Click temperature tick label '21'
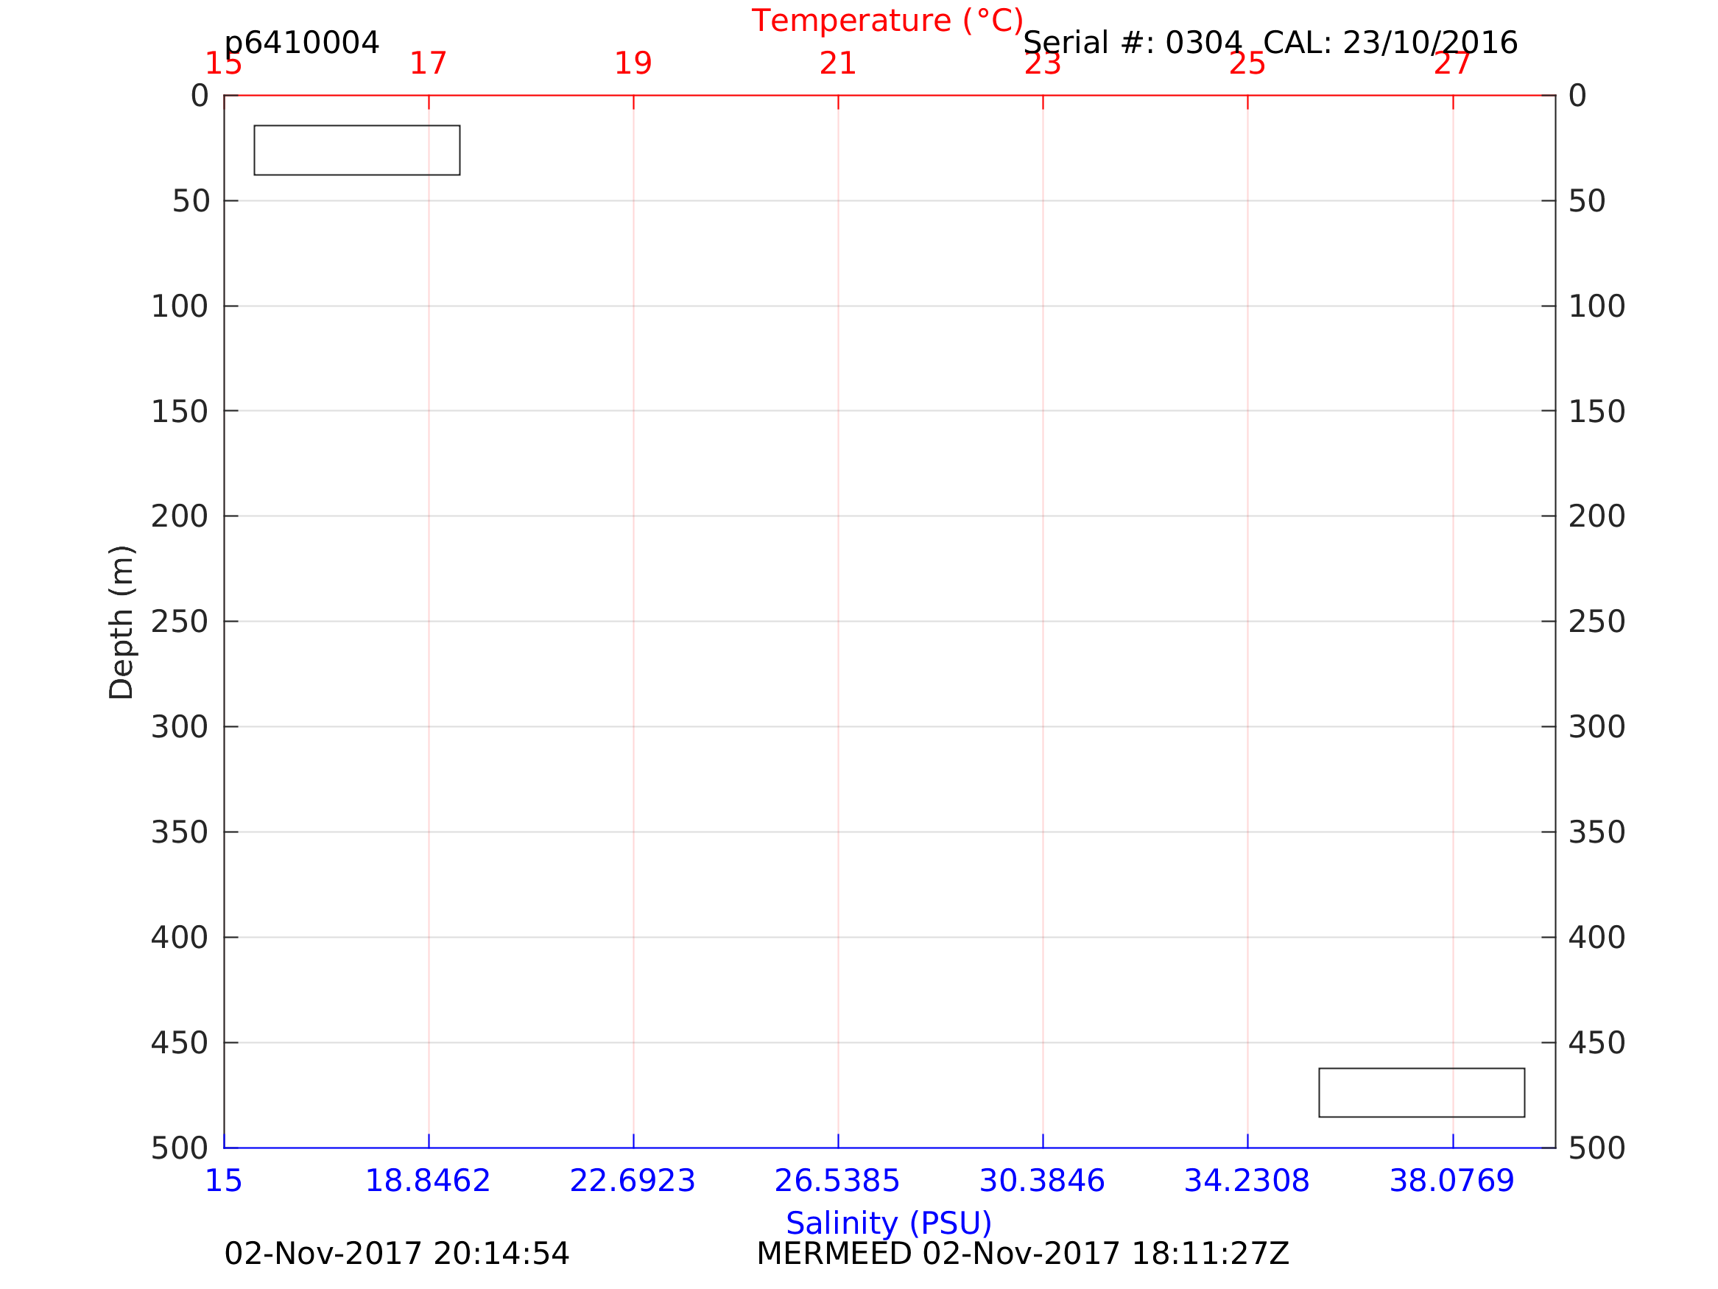Screen dimensions: 1718x1289 (x=838, y=63)
